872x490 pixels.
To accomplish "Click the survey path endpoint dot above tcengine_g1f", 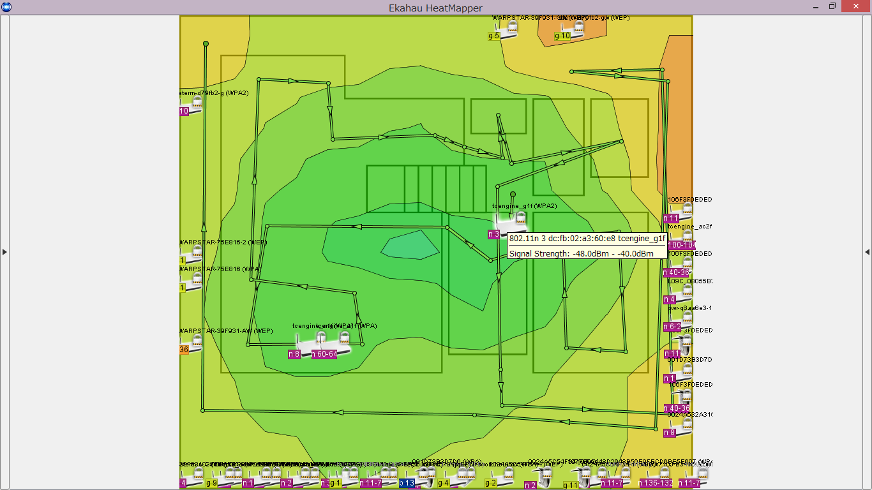I will coord(513,194).
